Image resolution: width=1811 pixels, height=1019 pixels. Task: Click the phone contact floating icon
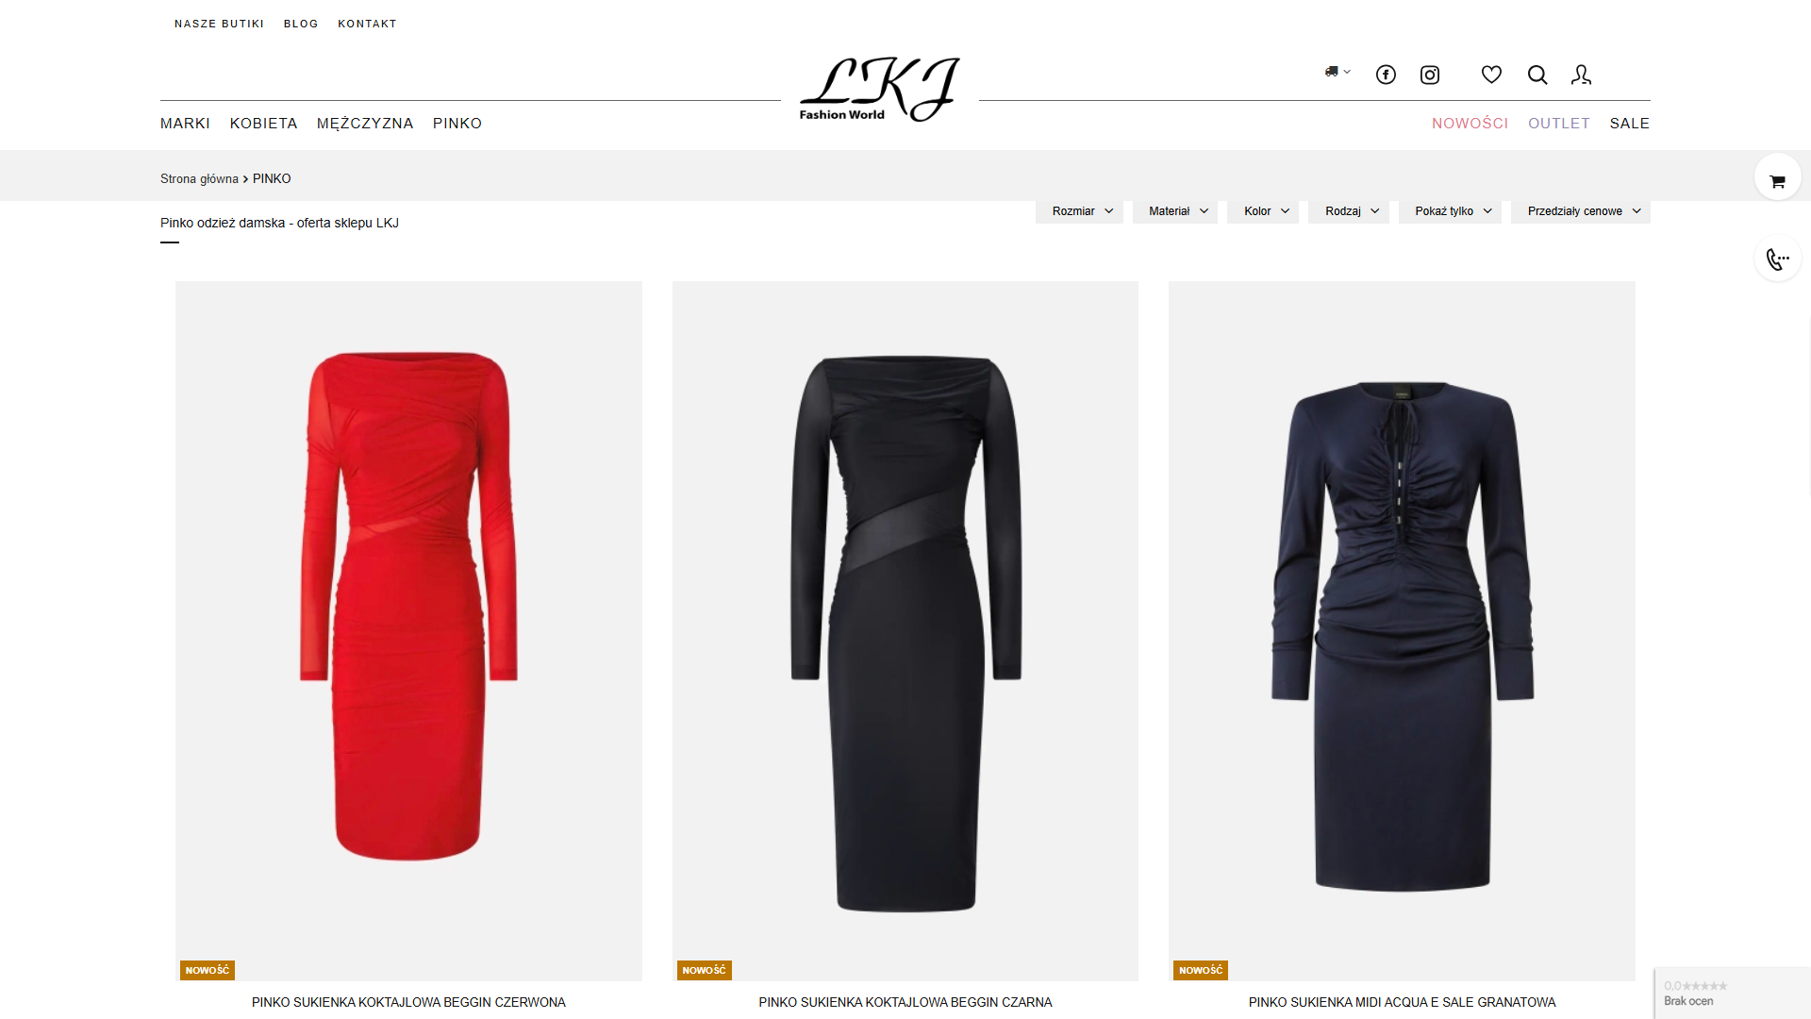pos(1778,258)
